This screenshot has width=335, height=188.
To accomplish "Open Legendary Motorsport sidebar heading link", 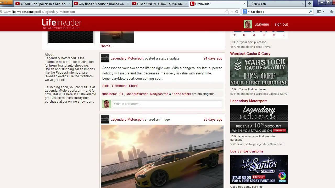I will pyautogui.click(x=248, y=101).
